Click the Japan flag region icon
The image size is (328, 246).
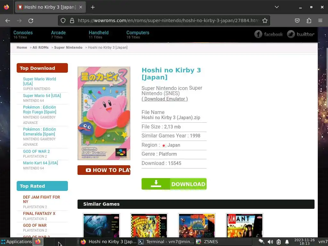point(164,145)
